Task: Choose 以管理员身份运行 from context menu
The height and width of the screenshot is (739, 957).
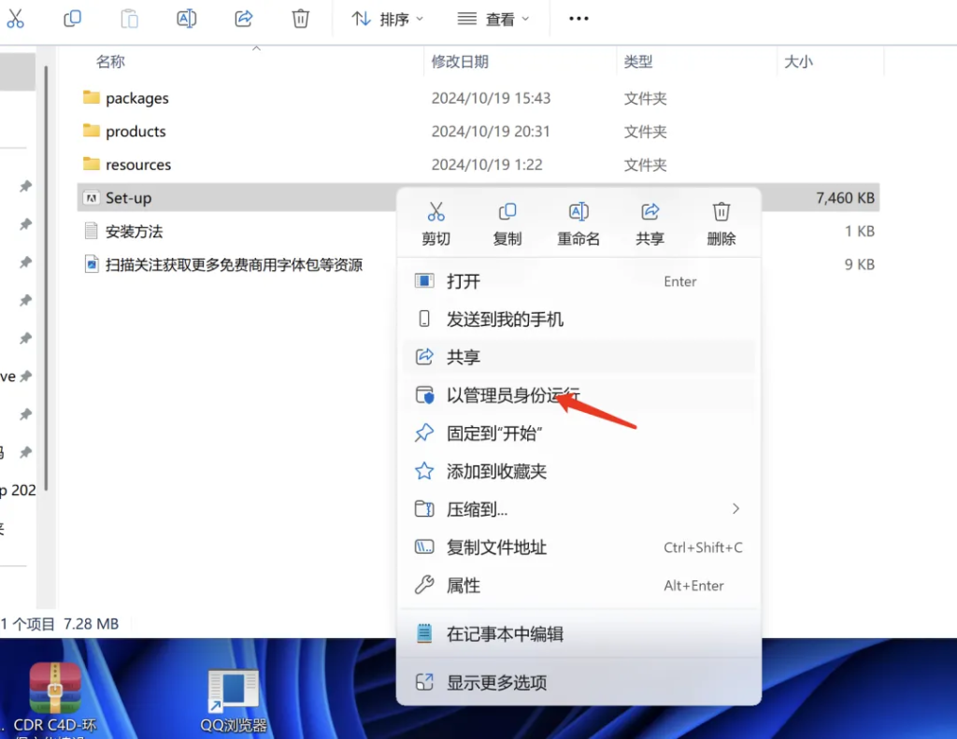Action: [x=578, y=395]
